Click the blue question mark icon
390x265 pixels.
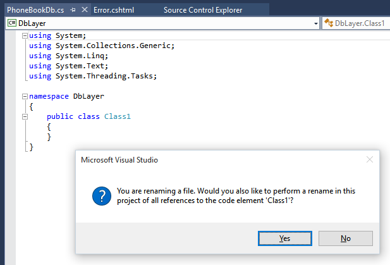pos(102,196)
